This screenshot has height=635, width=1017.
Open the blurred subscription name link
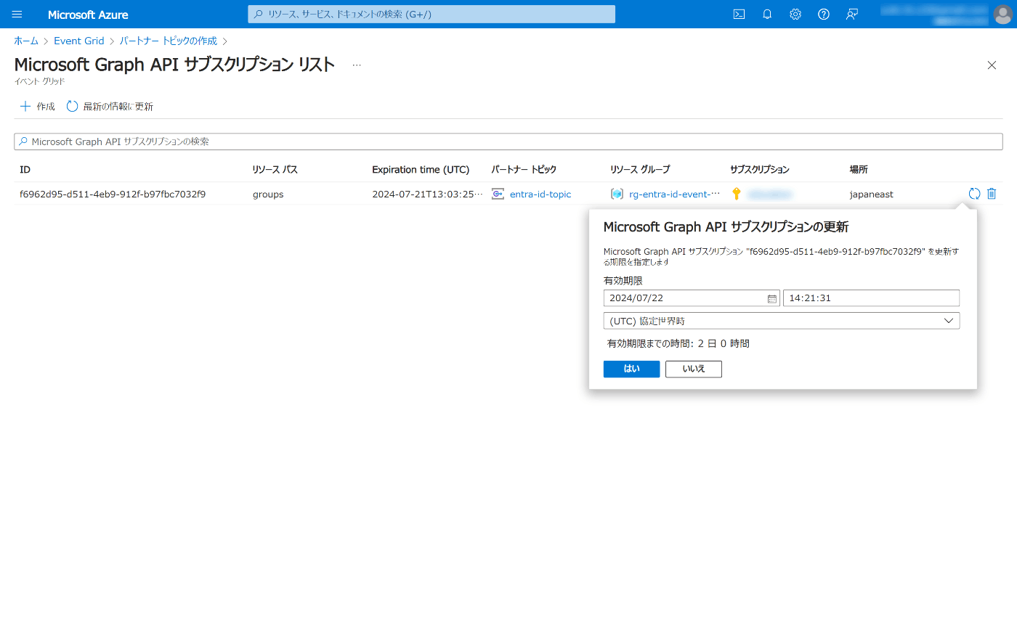click(x=770, y=194)
